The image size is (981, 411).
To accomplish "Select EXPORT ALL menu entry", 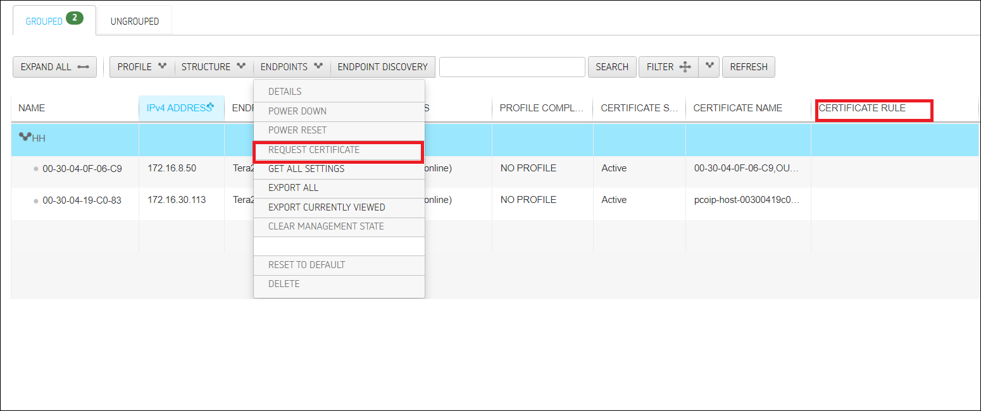I will 339,188.
